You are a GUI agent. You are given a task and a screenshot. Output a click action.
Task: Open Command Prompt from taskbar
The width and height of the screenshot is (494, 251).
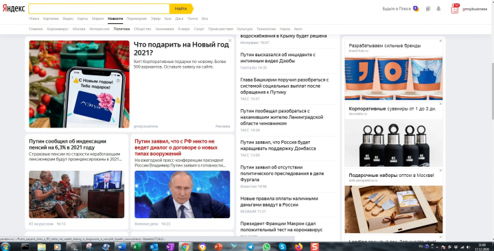(25, 247)
